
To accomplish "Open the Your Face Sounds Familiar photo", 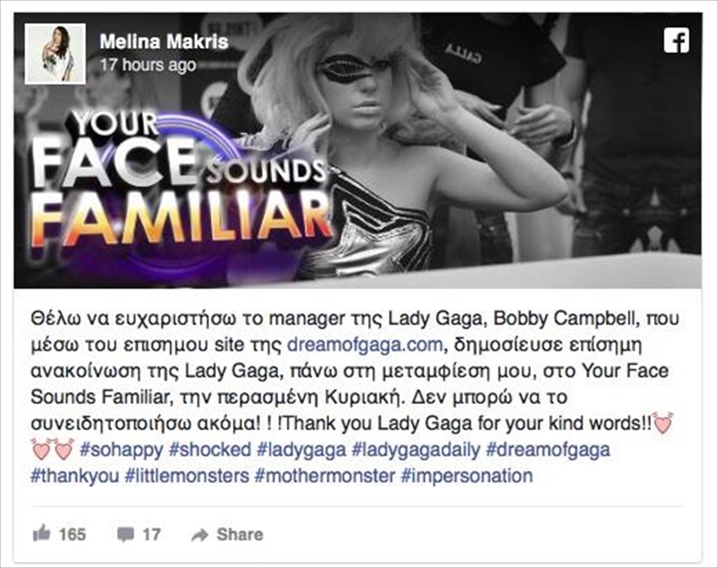I will 358,150.
